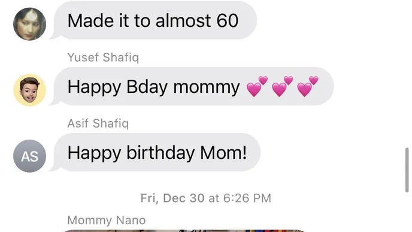Click the first pink two-hearts emoji
Screen dimensions: 412x232
(257, 86)
